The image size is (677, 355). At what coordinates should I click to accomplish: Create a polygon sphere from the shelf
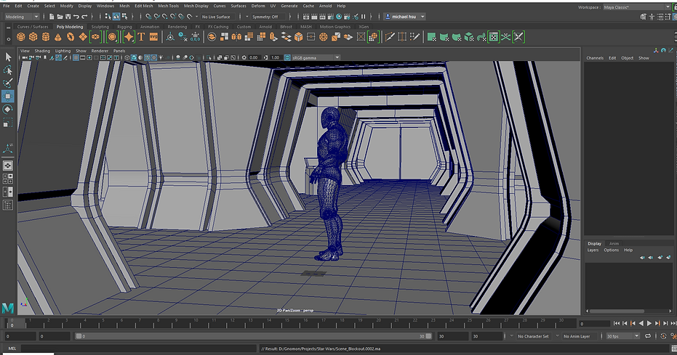pyautogui.click(x=20, y=37)
